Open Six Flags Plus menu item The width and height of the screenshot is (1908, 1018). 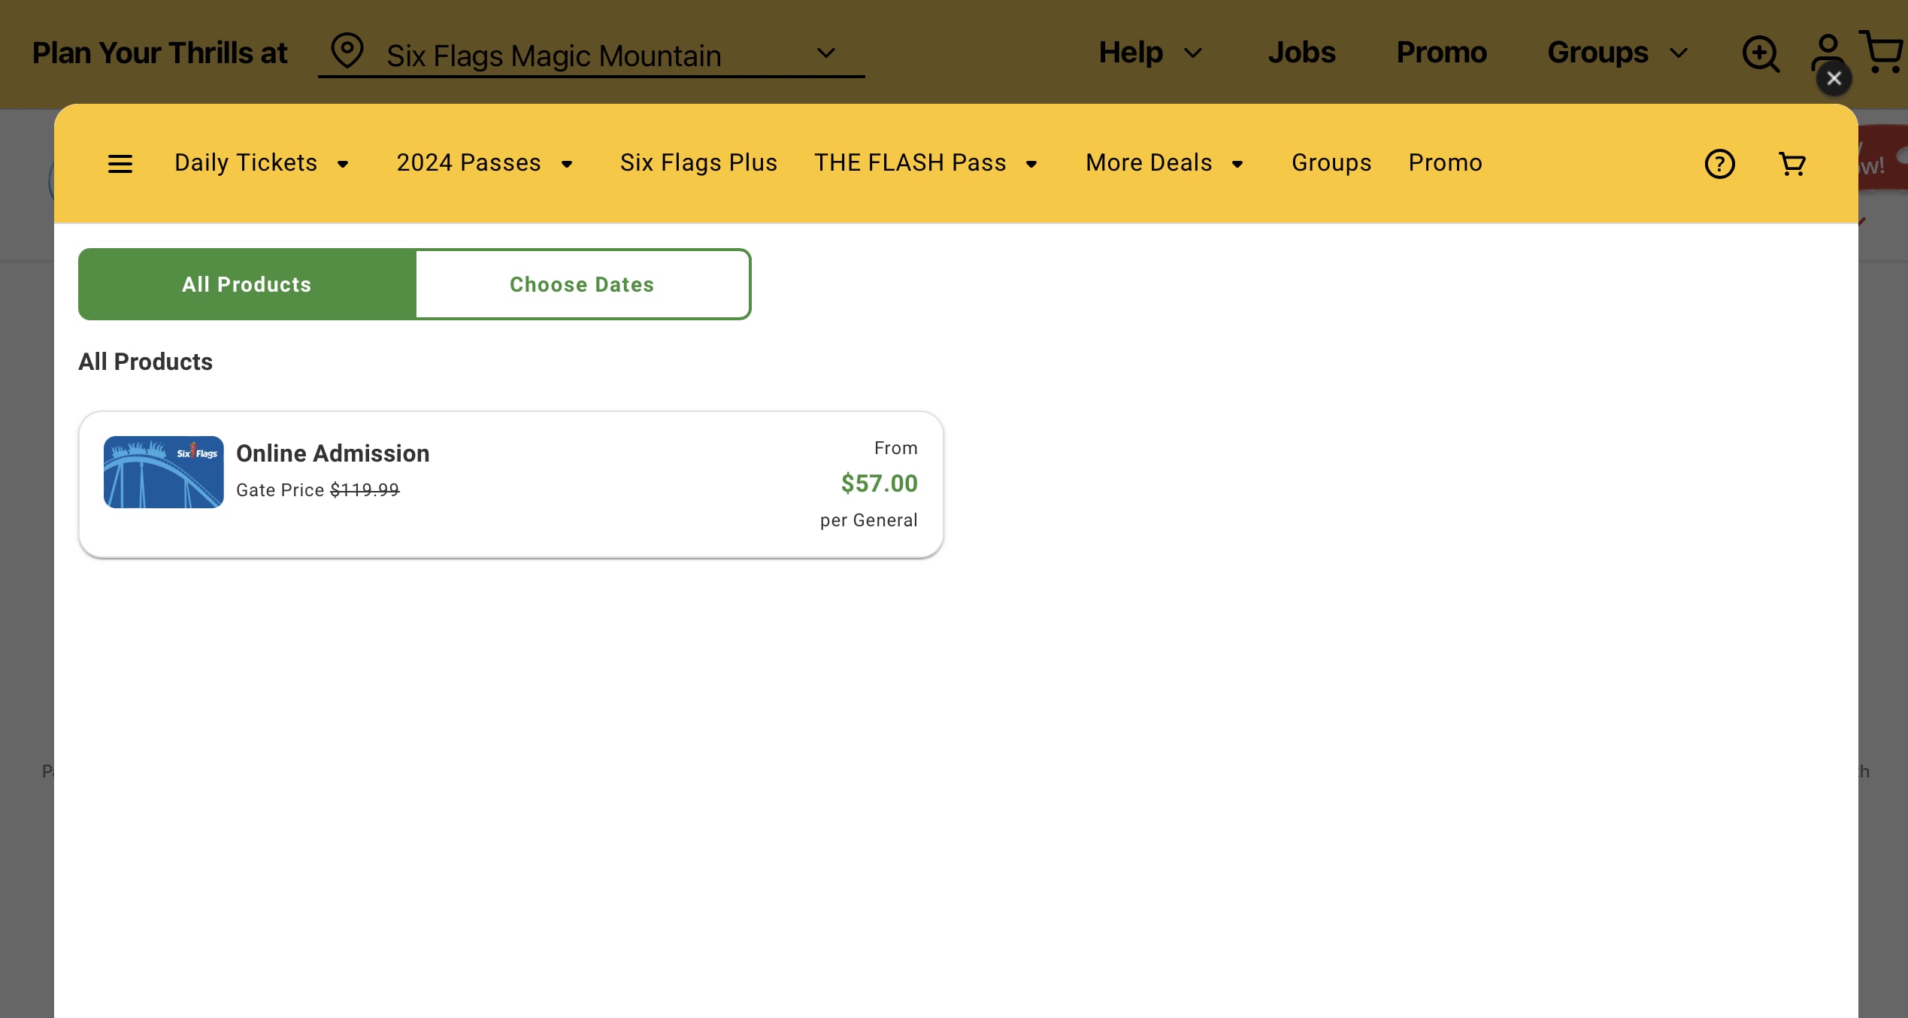pos(698,162)
